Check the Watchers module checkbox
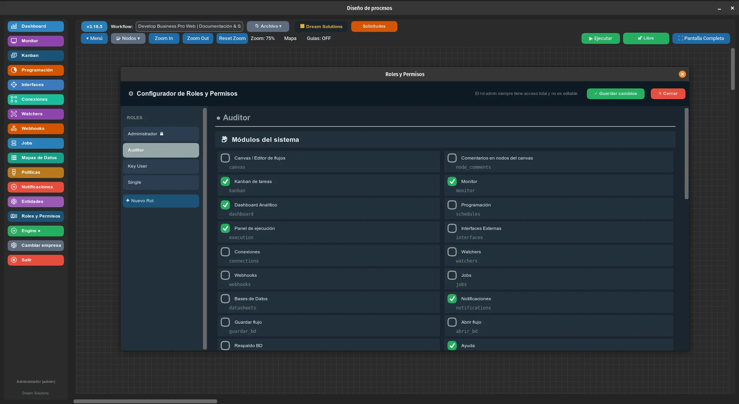This screenshot has width=739, height=404. click(452, 252)
